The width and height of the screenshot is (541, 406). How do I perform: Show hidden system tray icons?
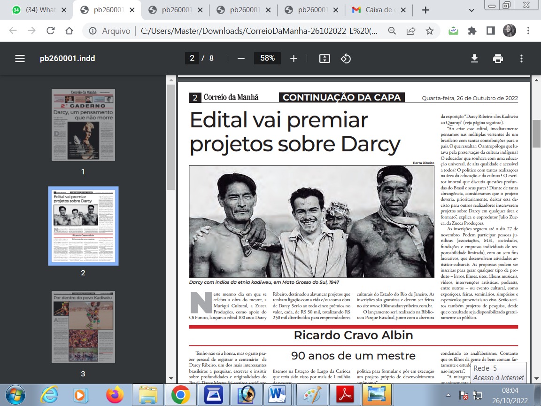pyautogui.click(x=448, y=395)
